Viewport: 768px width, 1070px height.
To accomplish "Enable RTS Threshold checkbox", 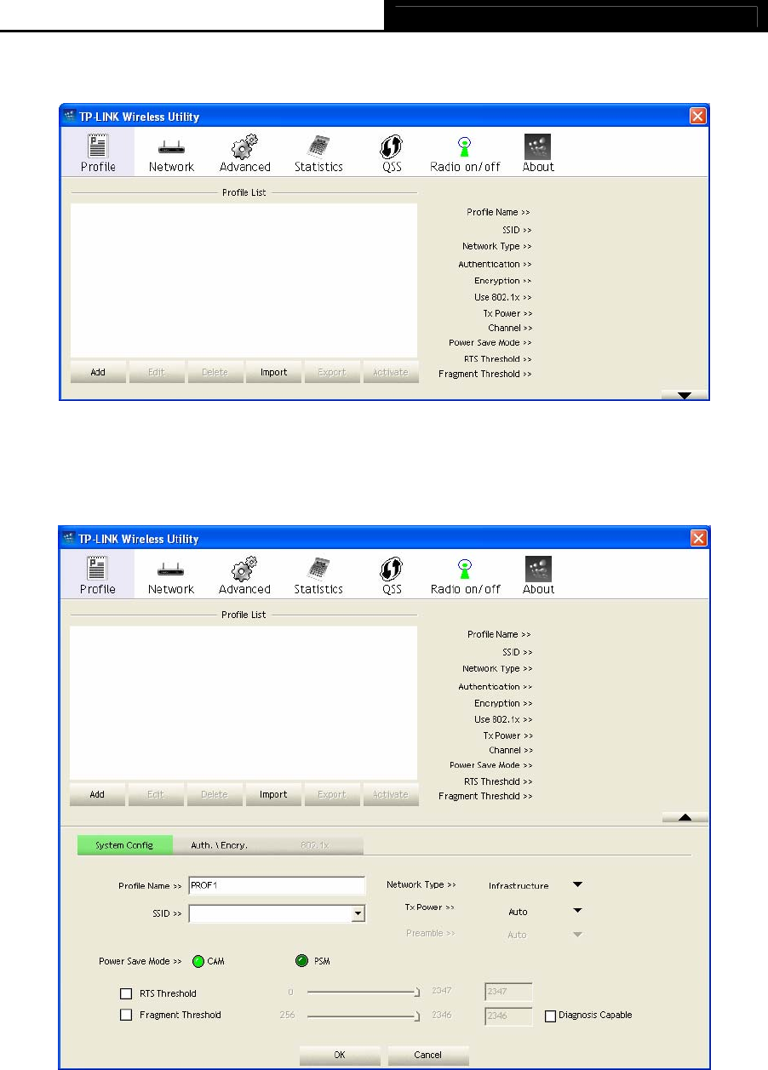I will coord(126,993).
